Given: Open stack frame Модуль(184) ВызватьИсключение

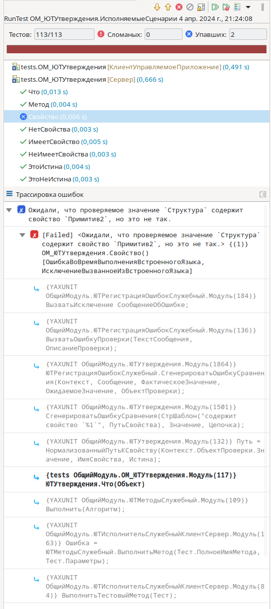Looking at the screenshot, I should click(152, 296).
